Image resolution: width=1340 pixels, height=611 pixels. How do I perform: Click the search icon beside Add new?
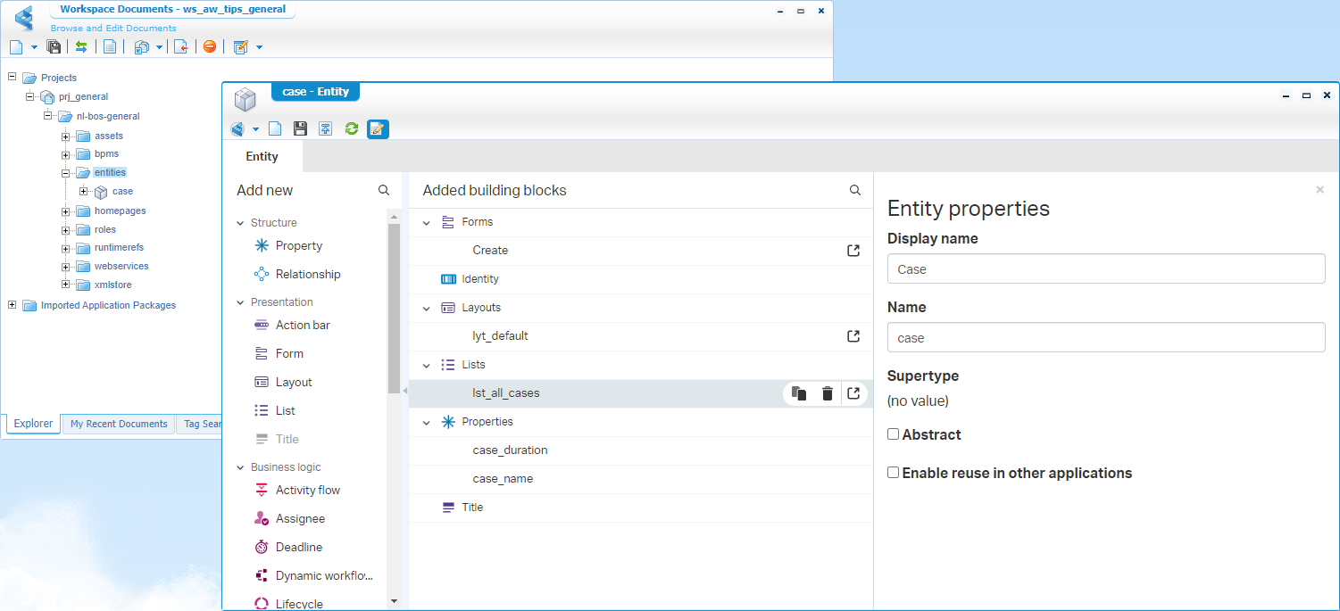tap(384, 190)
